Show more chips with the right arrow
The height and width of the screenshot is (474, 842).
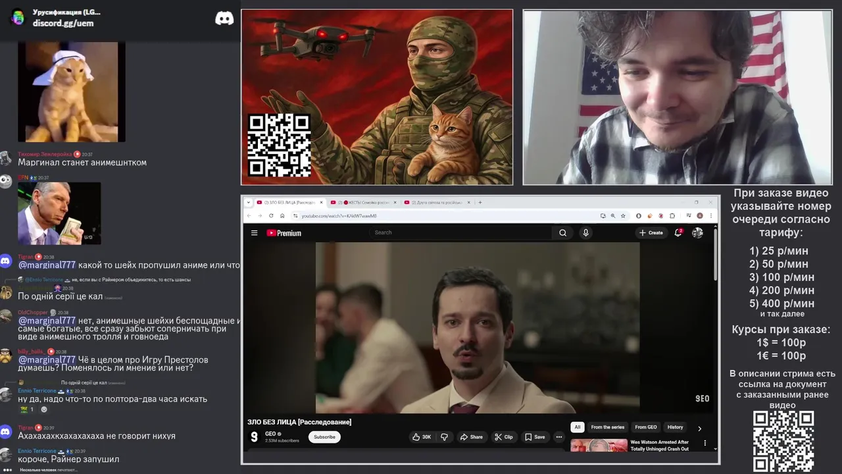pos(699,428)
